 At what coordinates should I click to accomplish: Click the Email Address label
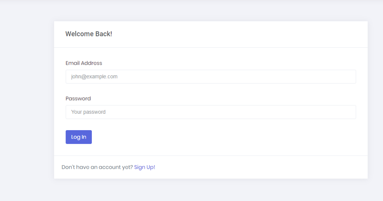coord(84,63)
